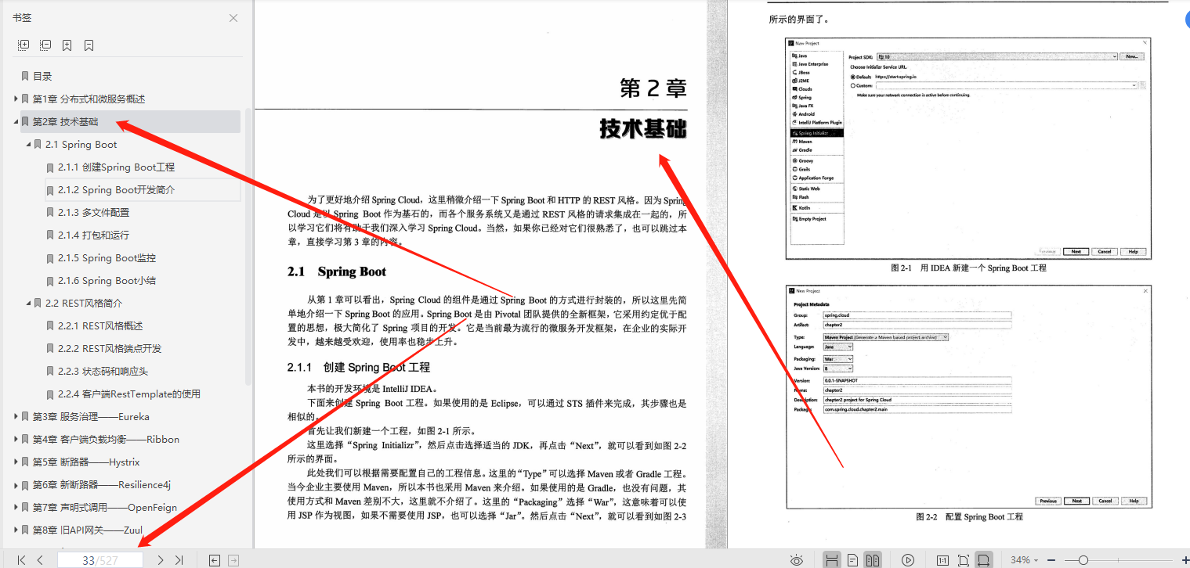Open bookmark 2.1.6 Spring Boot小结
Screen dimensions: 1190x568
click(x=107, y=280)
